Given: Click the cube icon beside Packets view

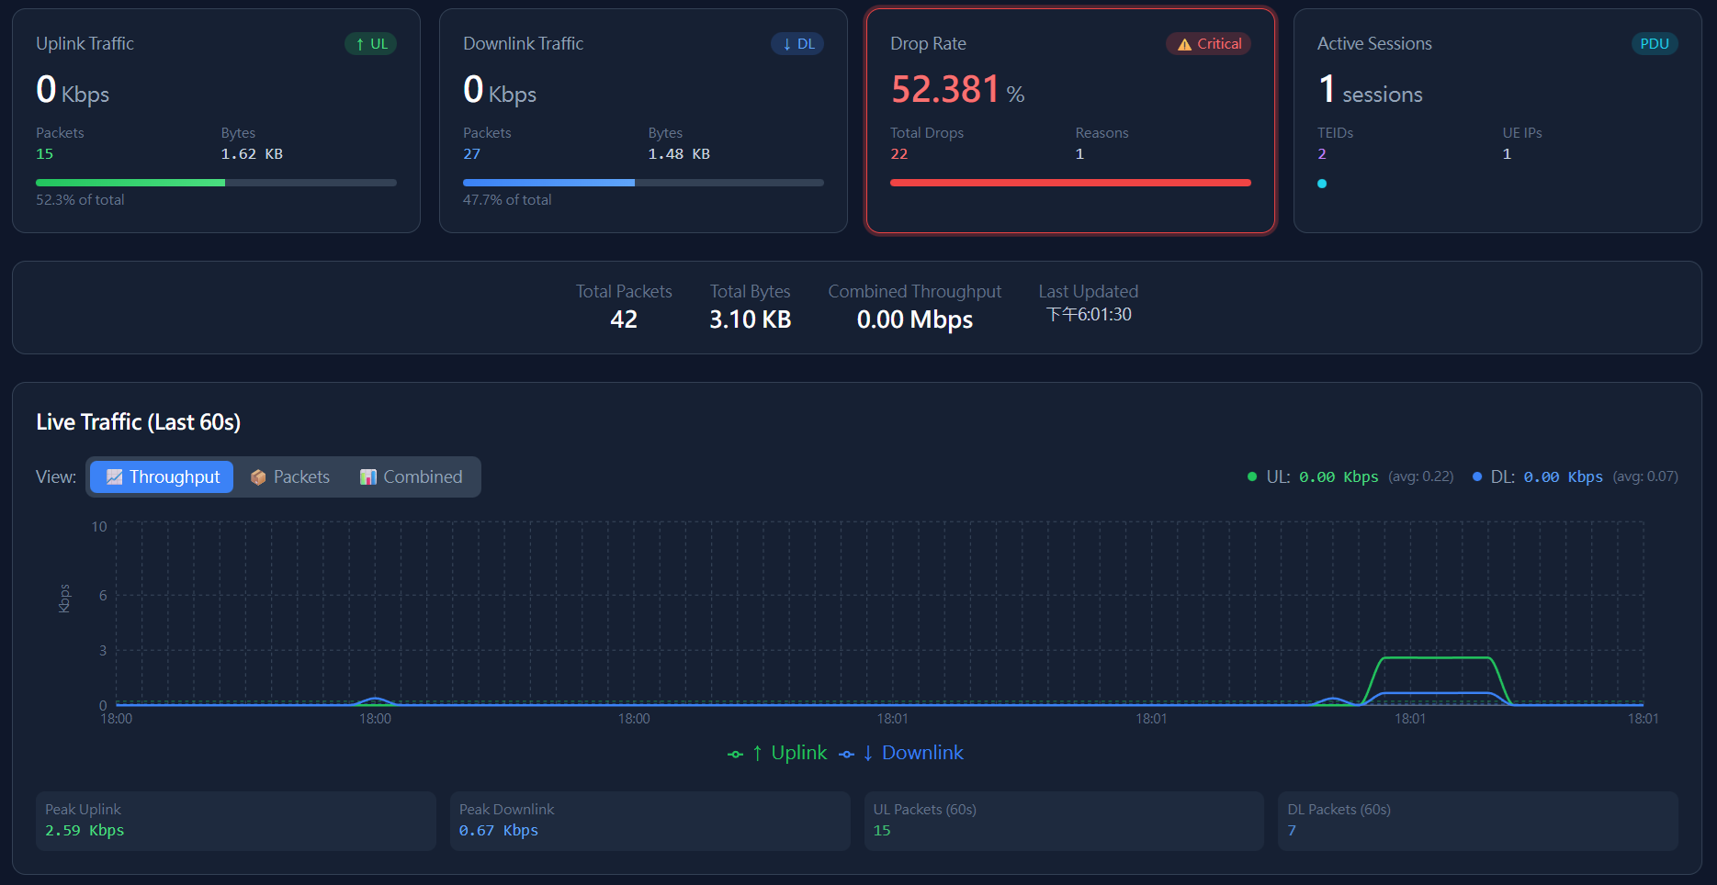Looking at the screenshot, I should click(x=258, y=476).
